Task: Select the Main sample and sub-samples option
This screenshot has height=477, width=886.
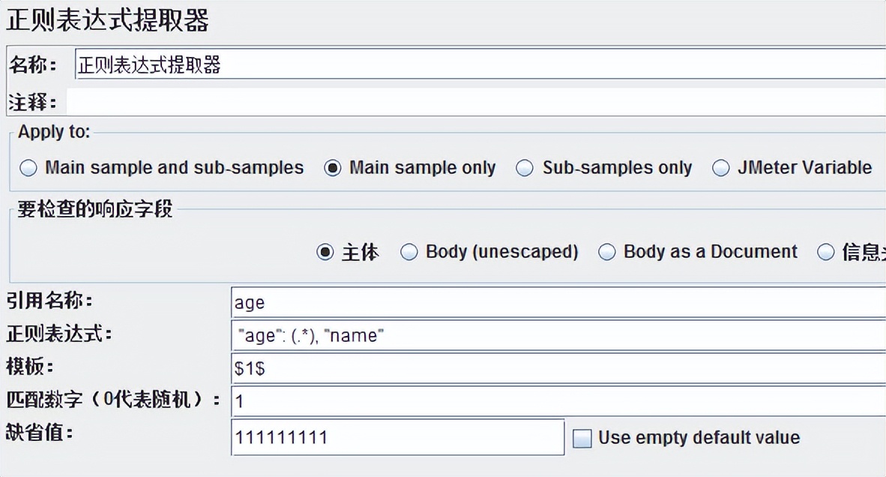Action: pos(28,168)
